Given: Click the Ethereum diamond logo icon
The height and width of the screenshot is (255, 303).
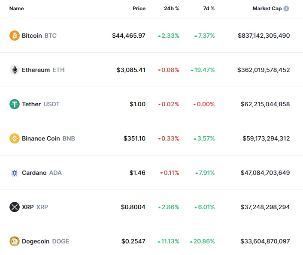Looking at the screenshot, I should pyautogui.click(x=15, y=70).
